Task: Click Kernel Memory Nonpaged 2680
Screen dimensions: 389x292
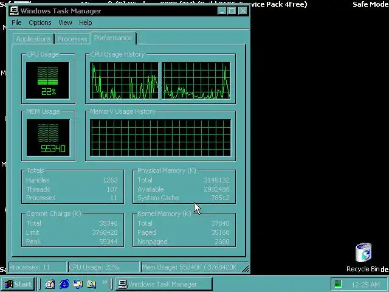Action: point(222,242)
